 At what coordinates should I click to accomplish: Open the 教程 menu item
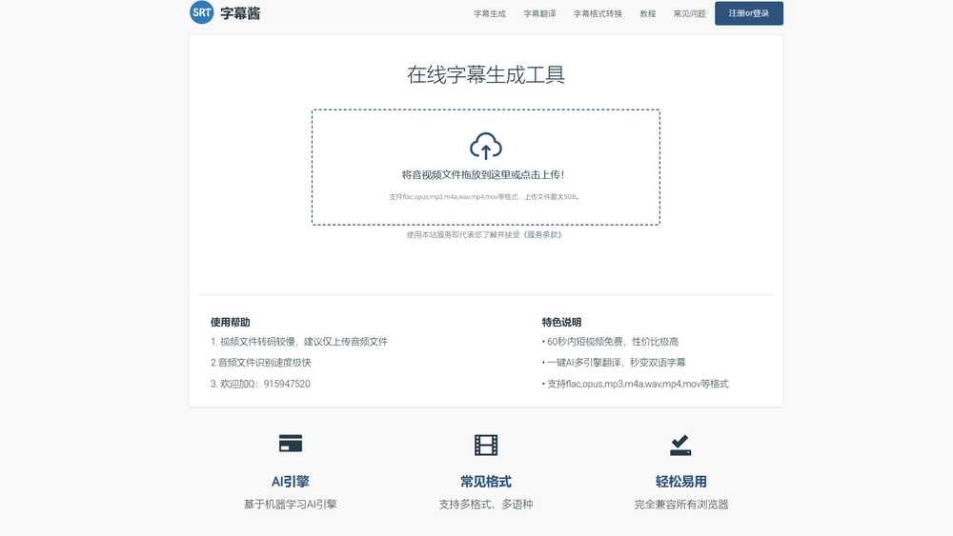(x=648, y=13)
